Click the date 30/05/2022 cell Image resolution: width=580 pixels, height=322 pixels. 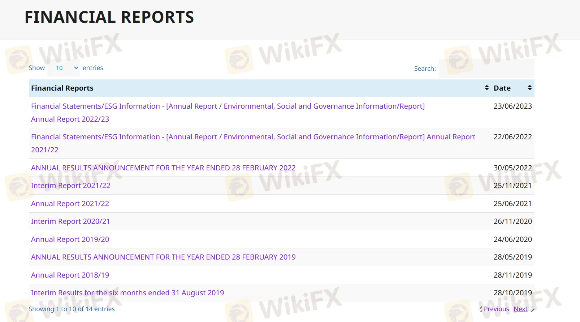pyautogui.click(x=513, y=168)
